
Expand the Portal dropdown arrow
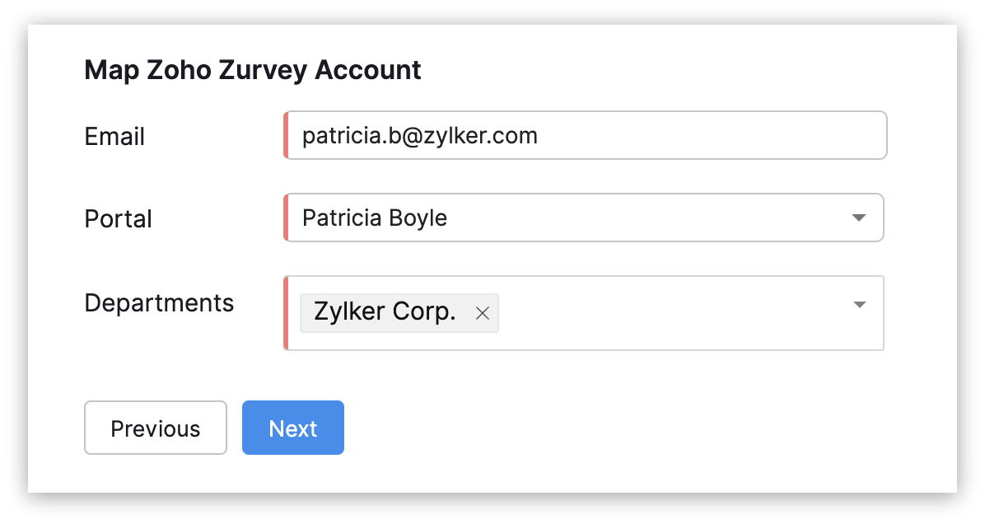pos(858,218)
